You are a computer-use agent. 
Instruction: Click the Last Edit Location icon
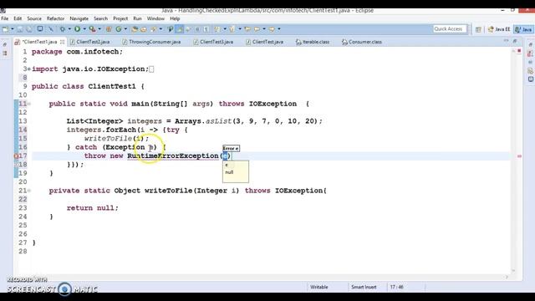pos(247,29)
